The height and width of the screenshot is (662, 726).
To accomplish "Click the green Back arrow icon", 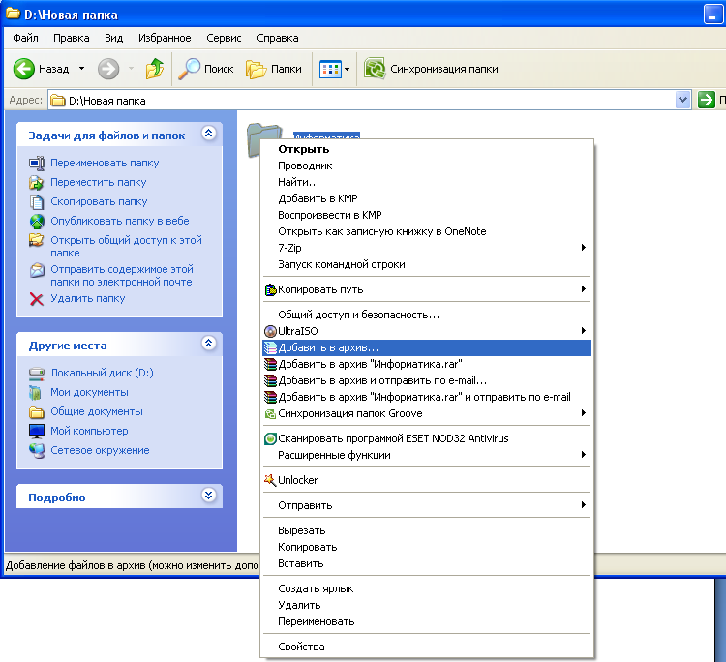I will coord(23,69).
